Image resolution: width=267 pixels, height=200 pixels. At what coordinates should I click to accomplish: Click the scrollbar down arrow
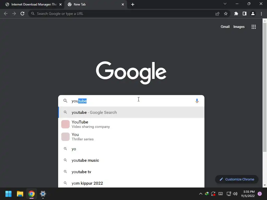click(265, 185)
